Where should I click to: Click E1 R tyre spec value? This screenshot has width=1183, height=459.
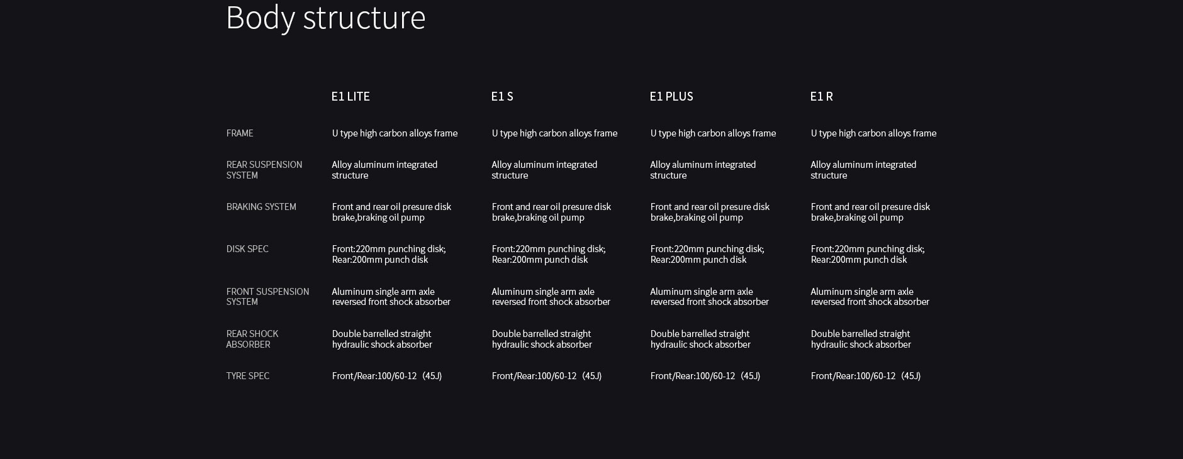[x=865, y=376]
